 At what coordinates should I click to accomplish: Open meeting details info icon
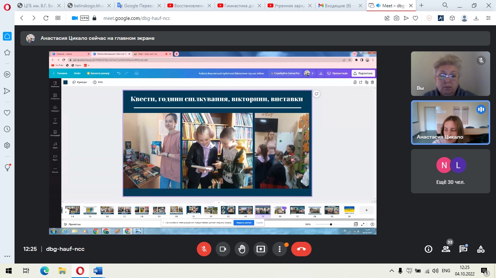[x=428, y=249]
